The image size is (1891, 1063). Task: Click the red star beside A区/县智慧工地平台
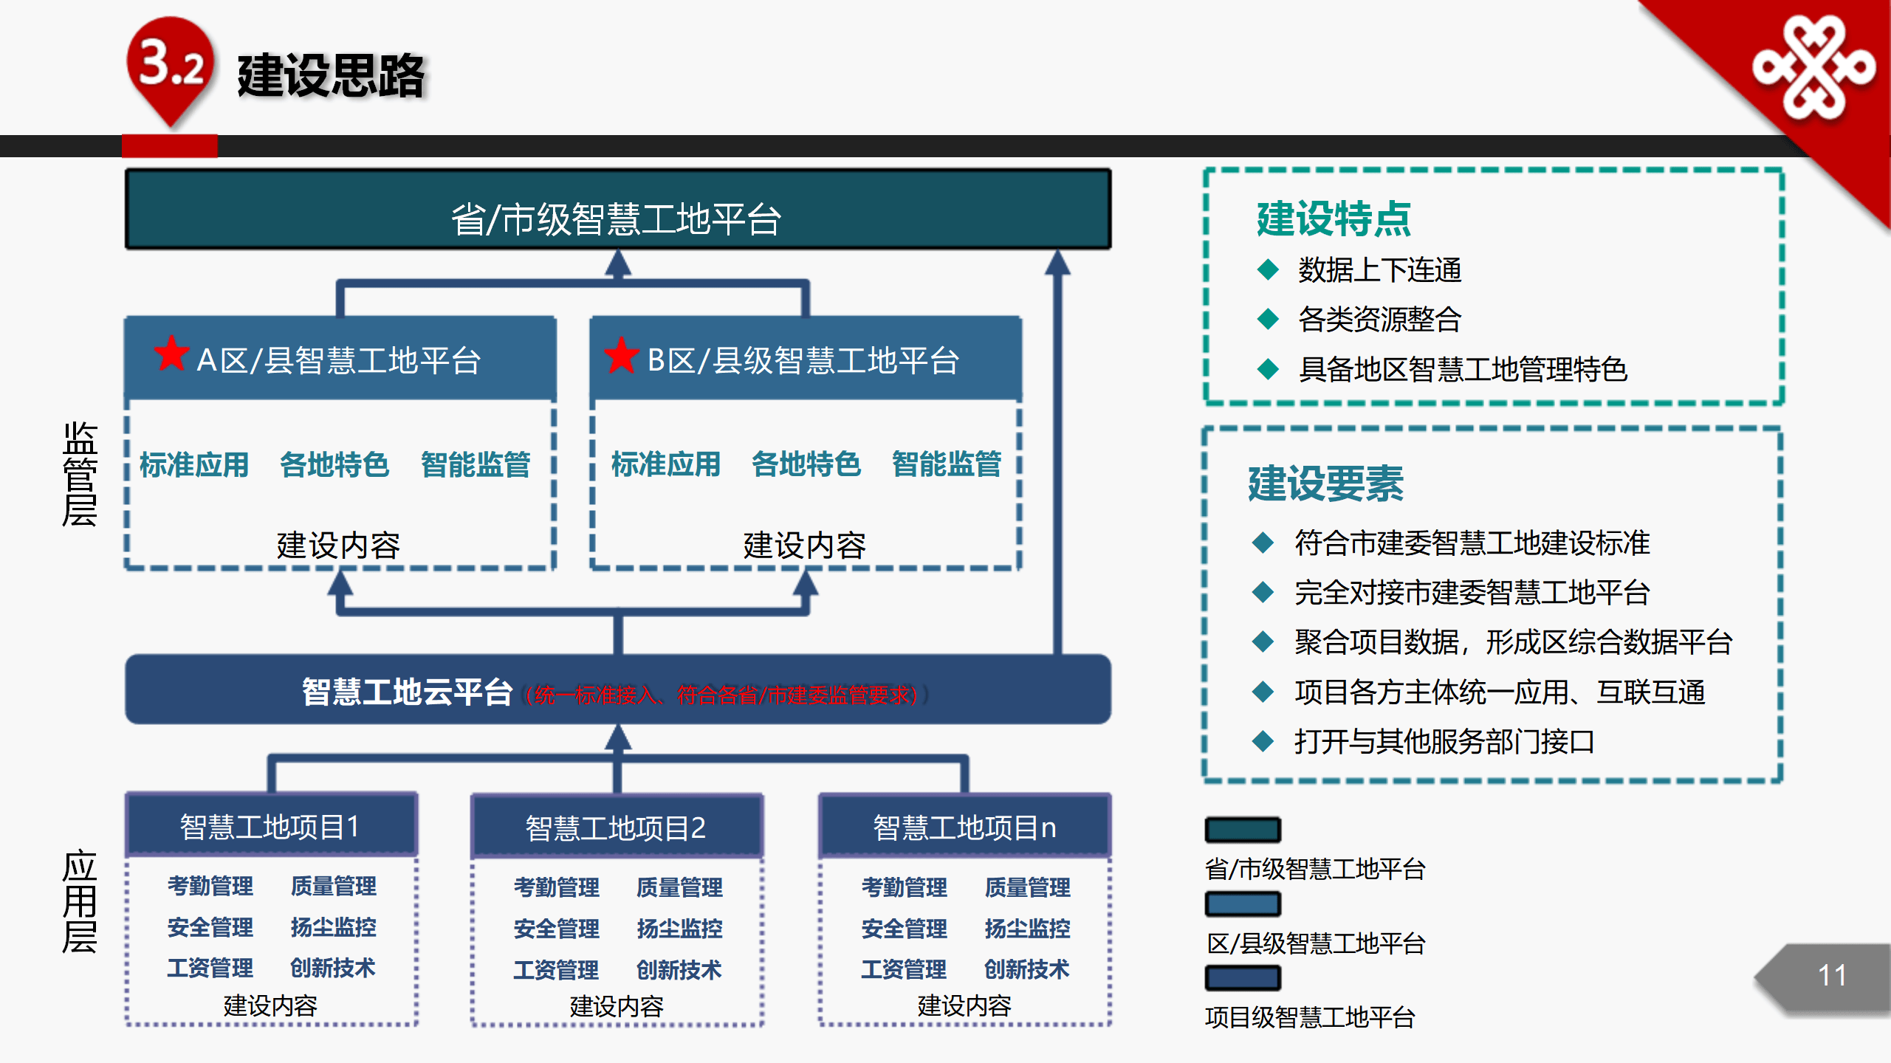pyautogui.click(x=171, y=354)
